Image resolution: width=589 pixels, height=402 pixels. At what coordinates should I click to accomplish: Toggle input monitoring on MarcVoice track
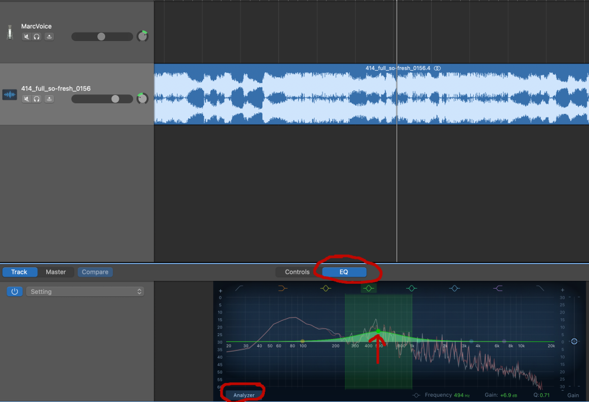(x=49, y=36)
